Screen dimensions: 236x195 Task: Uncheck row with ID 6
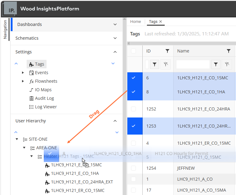pos(133,78)
